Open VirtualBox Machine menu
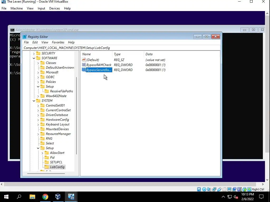Viewport: 270px width, 202px height. click(17, 8)
